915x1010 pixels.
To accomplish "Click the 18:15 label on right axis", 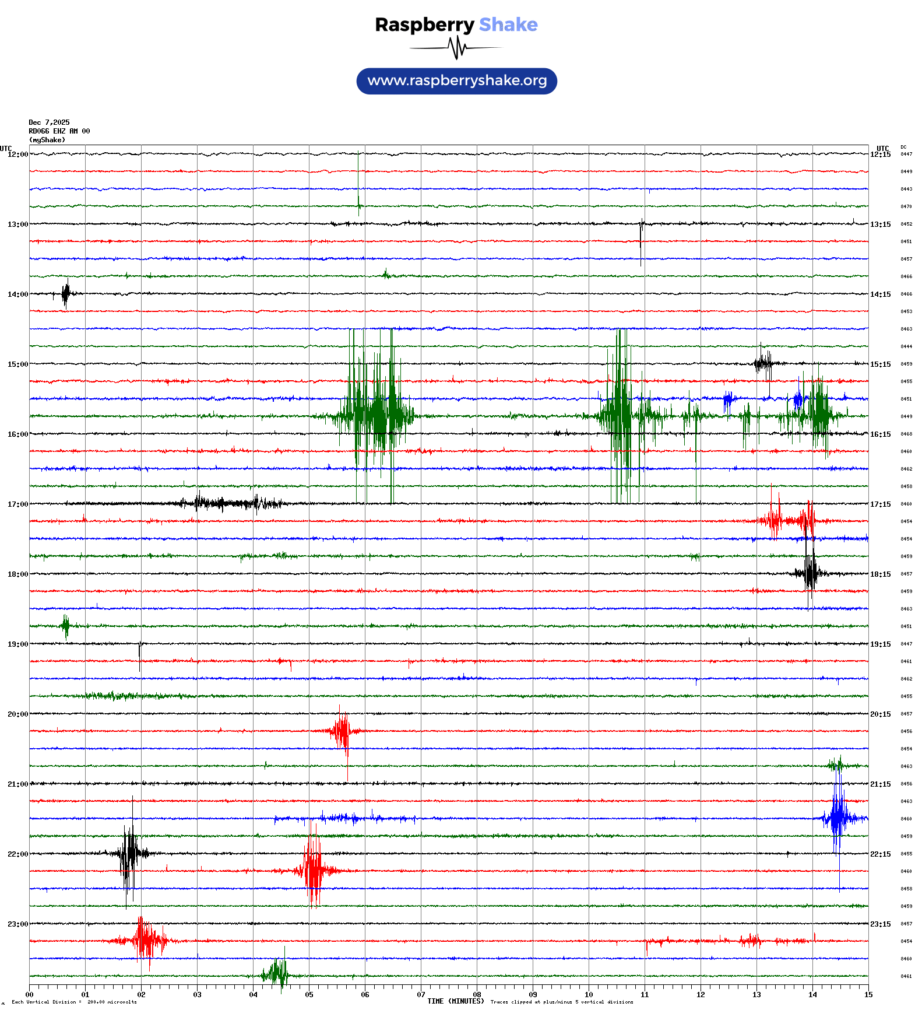I will [880, 574].
